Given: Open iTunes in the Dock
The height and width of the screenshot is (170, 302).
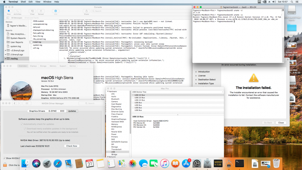Looking at the screenshot, I should (165, 163).
